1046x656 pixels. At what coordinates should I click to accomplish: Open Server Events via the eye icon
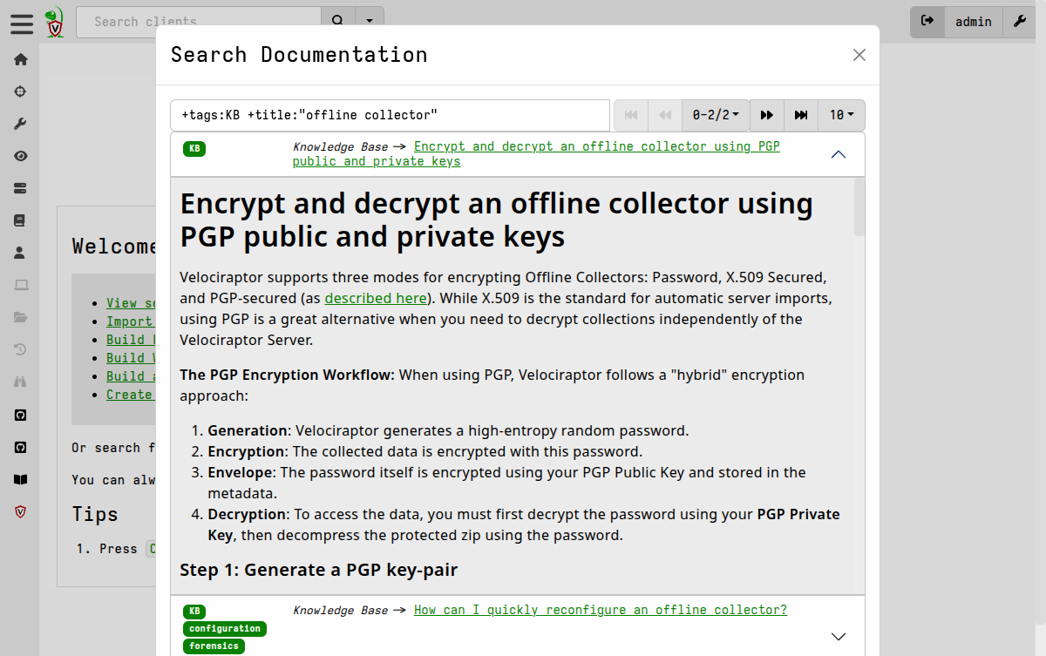tap(20, 155)
